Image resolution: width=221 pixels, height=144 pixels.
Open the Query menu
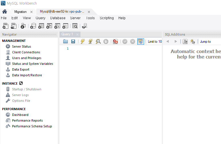click(41, 18)
